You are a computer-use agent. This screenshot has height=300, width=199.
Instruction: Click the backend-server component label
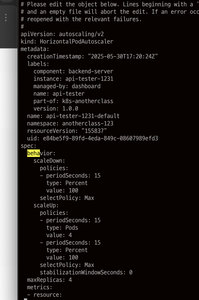pos(91,71)
